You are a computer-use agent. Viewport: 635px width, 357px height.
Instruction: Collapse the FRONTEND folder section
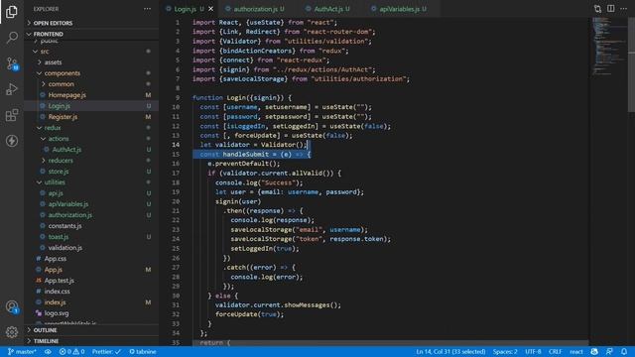pos(91,34)
